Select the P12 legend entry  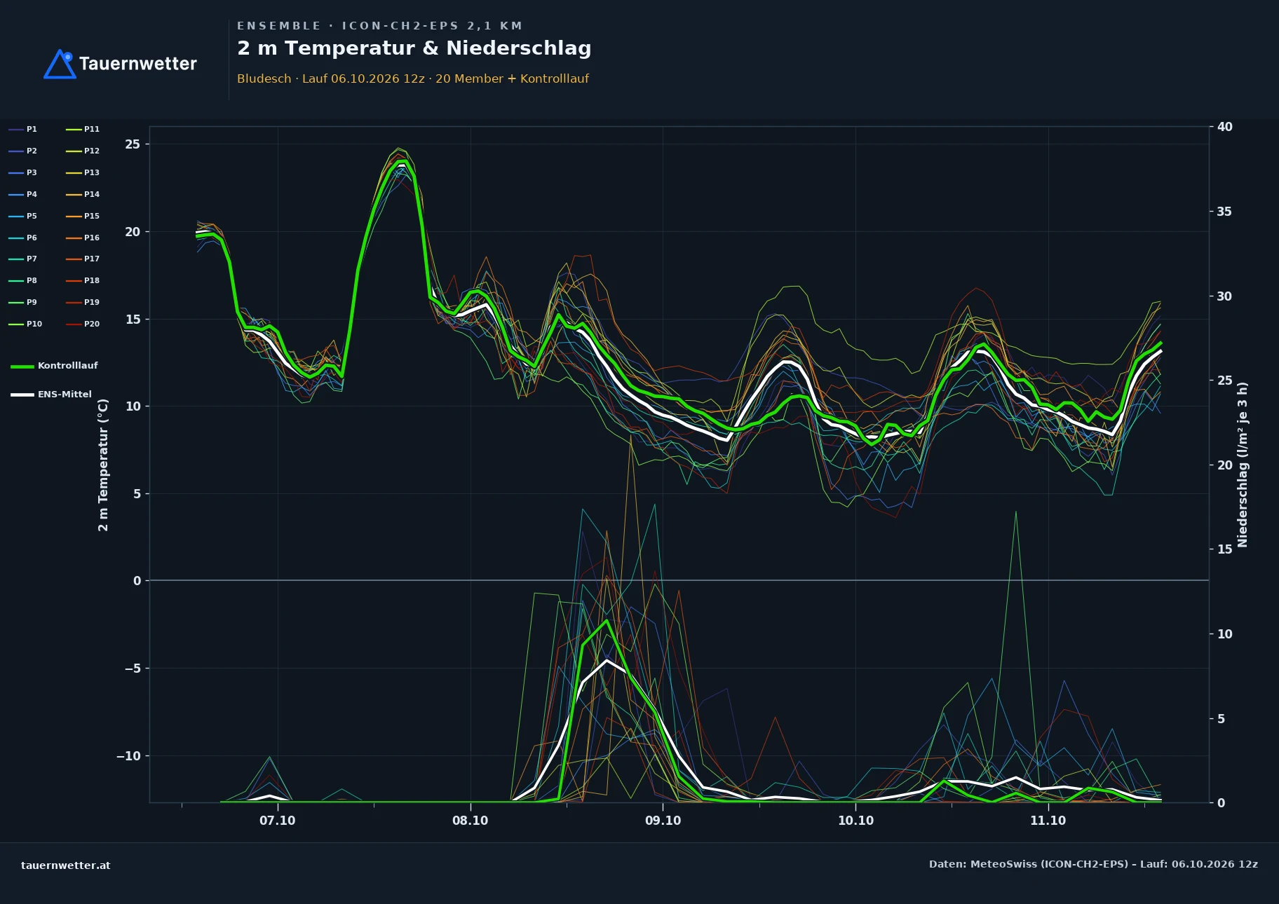coord(83,151)
